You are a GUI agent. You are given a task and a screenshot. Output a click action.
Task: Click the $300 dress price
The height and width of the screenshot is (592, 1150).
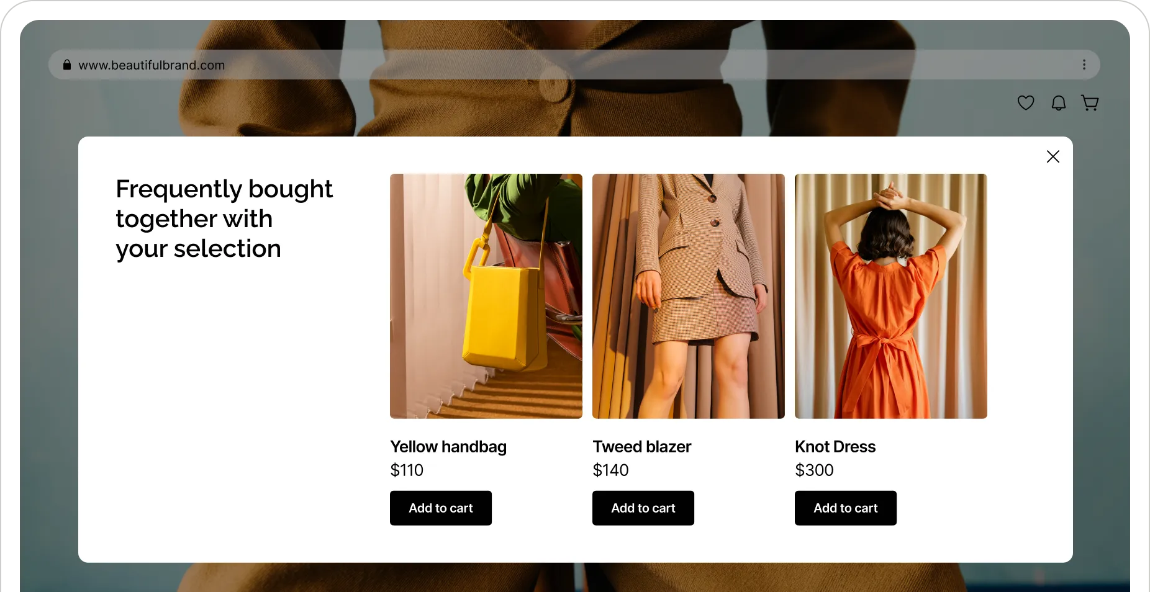[x=814, y=470]
